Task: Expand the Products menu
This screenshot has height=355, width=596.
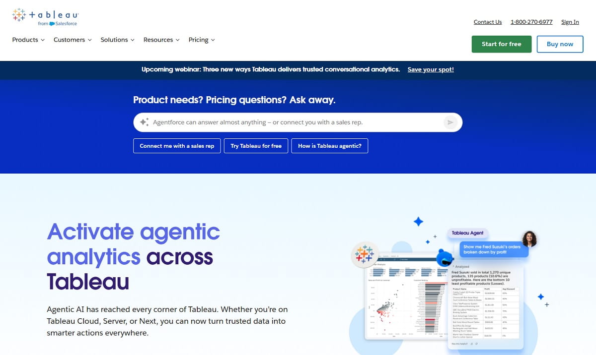Action: (x=28, y=40)
